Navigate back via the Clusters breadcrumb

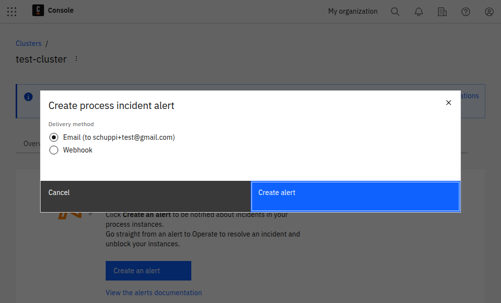[x=28, y=43]
